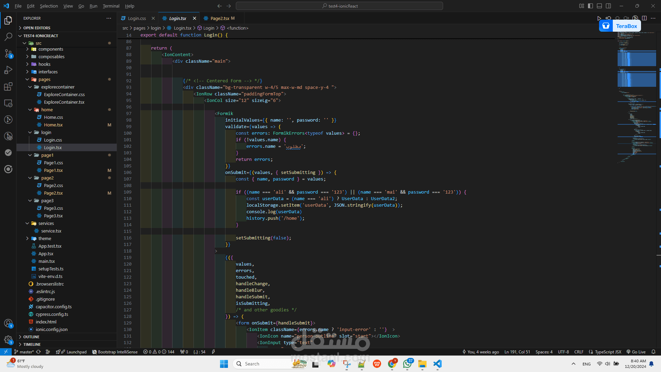Click the split editor right icon
Screen dimensions: 661x372
click(x=644, y=18)
